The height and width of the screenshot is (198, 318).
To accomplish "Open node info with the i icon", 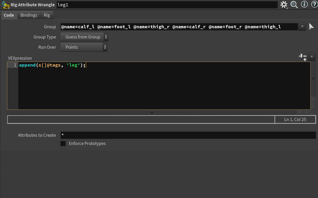I will pyautogui.click(x=304, y=5).
